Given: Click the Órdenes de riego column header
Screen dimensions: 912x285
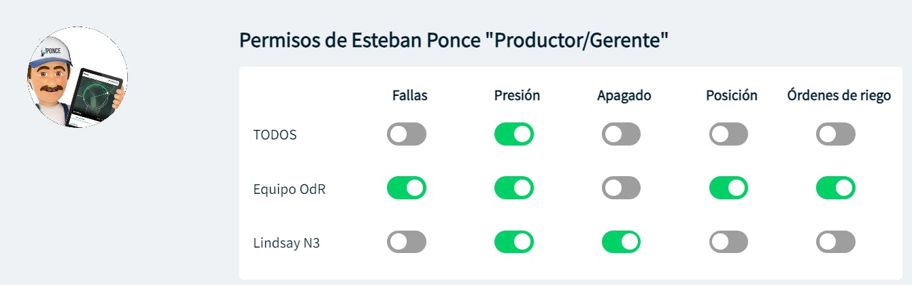Looking at the screenshot, I should point(839,95).
